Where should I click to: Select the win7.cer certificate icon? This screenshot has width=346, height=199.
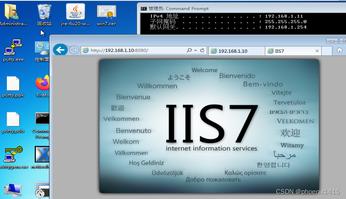tap(107, 15)
